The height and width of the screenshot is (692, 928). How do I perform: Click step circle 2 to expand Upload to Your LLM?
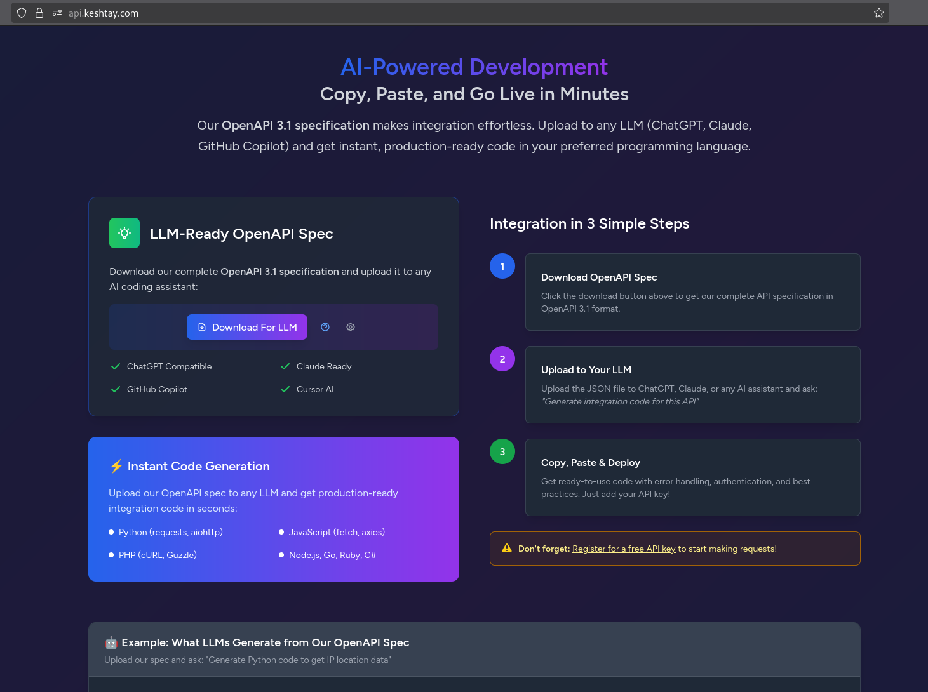click(502, 359)
